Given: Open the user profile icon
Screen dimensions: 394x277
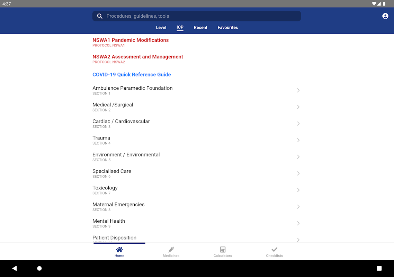Looking at the screenshot, I should [x=385, y=16].
